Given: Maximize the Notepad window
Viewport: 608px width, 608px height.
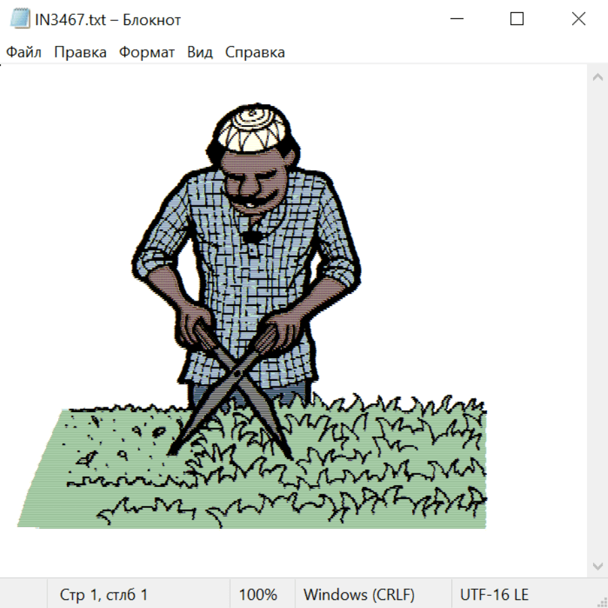Looking at the screenshot, I should coord(517,20).
